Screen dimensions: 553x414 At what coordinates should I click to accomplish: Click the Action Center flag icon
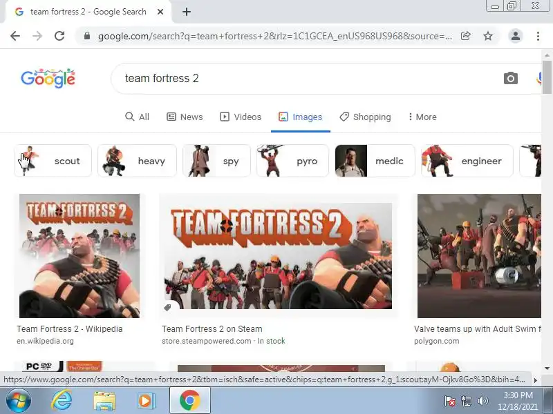tap(449, 401)
